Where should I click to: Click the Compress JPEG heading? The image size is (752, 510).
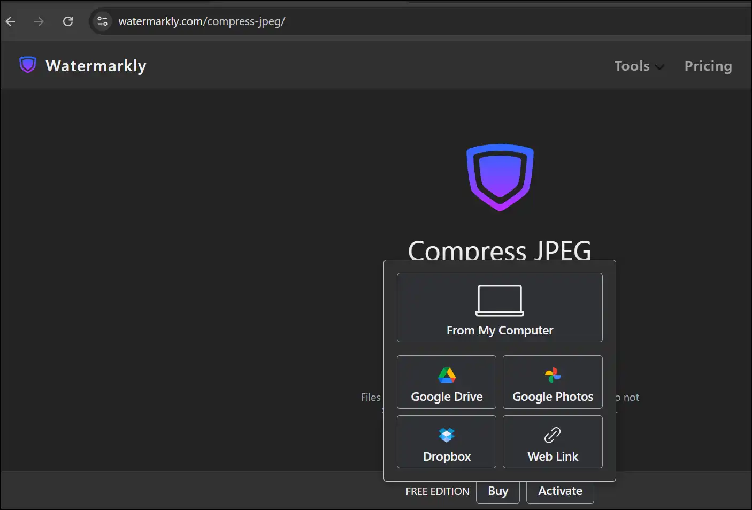(500, 250)
